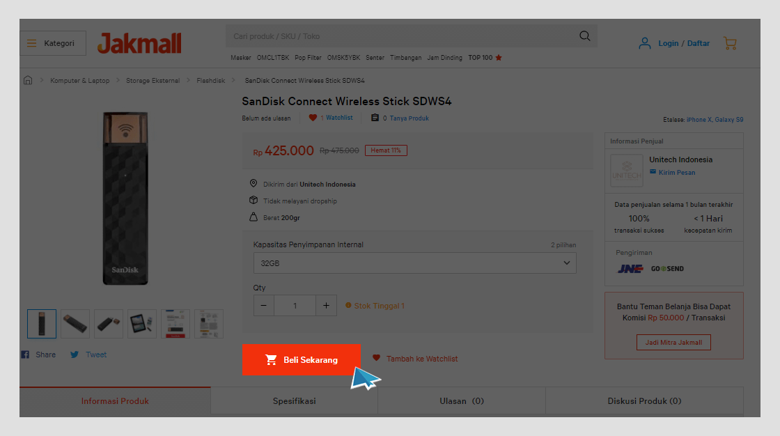Click the GO-SEND courier logo
Screen dimensions: 780x436
click(667, 269)
